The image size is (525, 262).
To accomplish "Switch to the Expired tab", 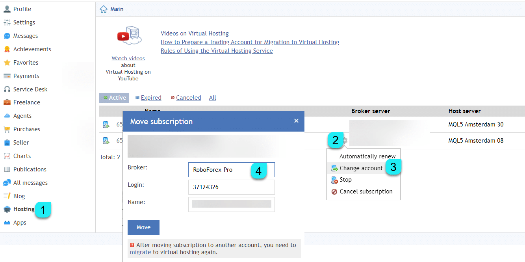I will (x=151, y=98).
